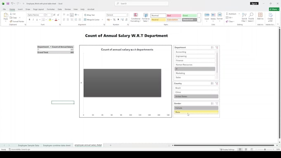
Task: Open the Department pivot filter dropdown
Action: pos(50,47)
